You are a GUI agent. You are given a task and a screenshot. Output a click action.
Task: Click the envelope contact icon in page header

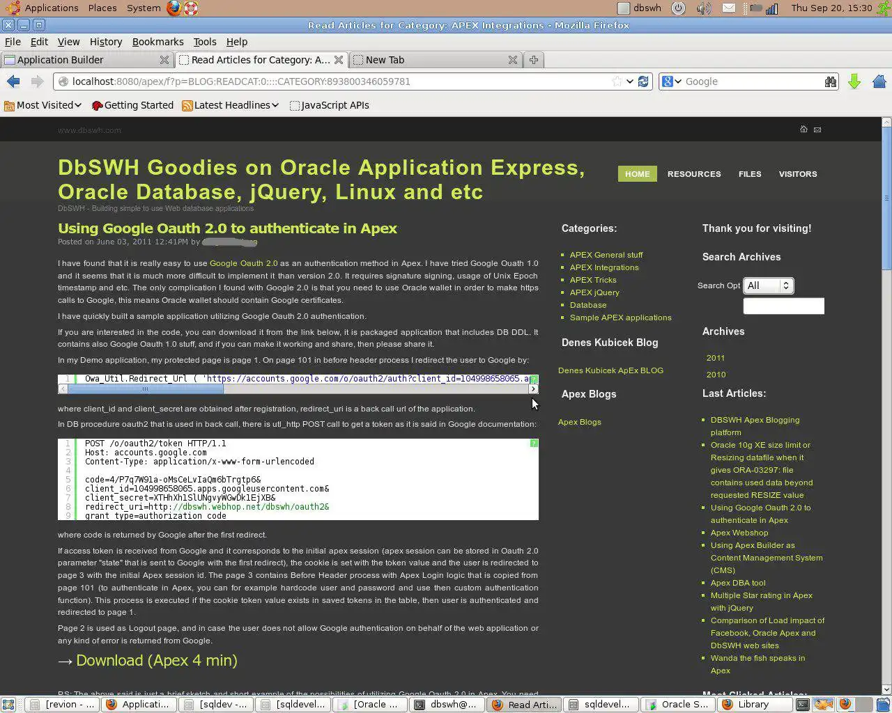[x=817, y=130]
